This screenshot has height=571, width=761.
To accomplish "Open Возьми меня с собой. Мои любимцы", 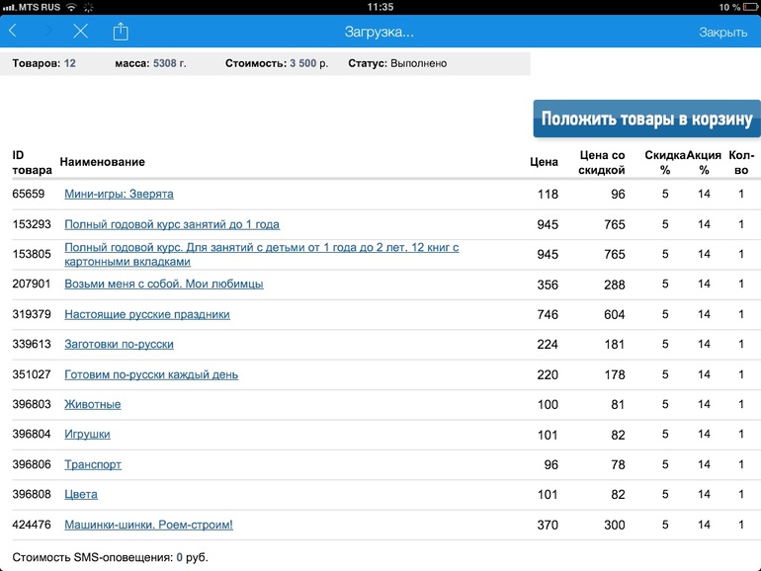I will 163,285.
